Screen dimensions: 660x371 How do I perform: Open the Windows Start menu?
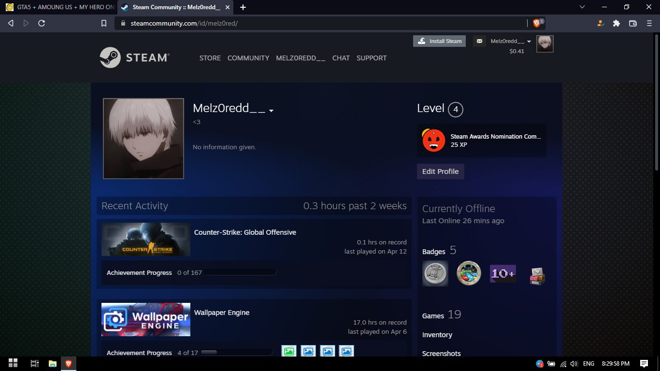(x=13, y=363)
